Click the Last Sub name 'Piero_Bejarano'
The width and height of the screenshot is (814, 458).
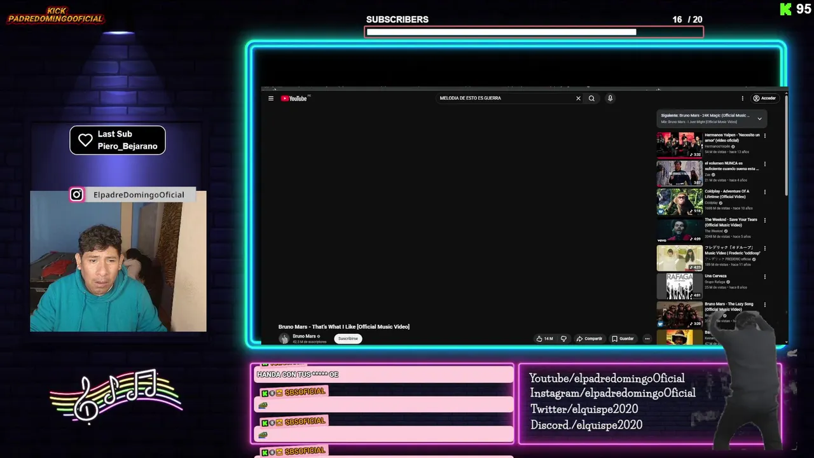click(127, 146)
